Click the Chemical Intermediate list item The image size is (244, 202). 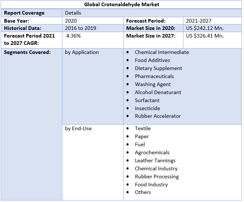coord(162,52)
